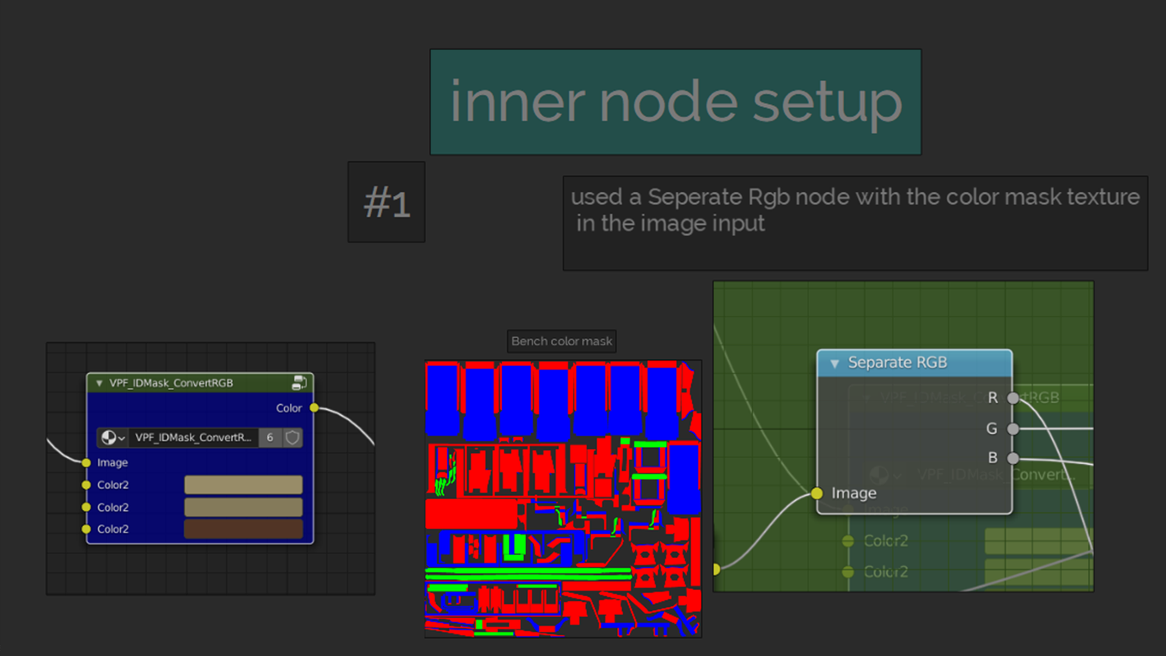This screenshot has height=656, width=1166.
Task: Collapse the Separate RGB node with its triangle
Action: pyautogui.click(x=834, y=363)
